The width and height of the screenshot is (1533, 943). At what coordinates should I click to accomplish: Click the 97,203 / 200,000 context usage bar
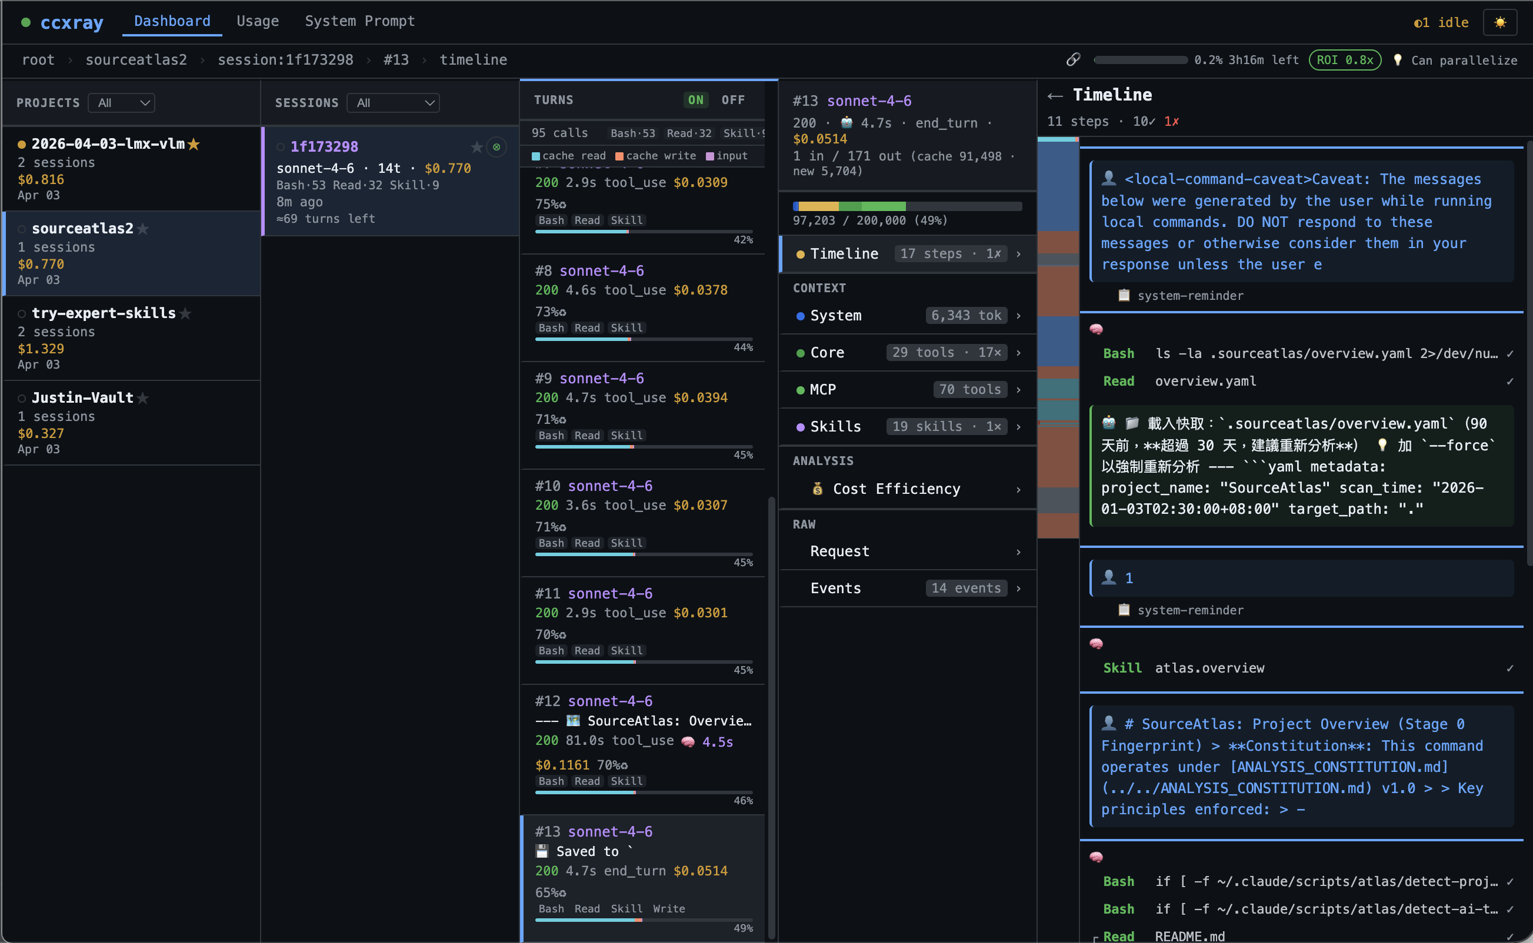click(907, 206)
